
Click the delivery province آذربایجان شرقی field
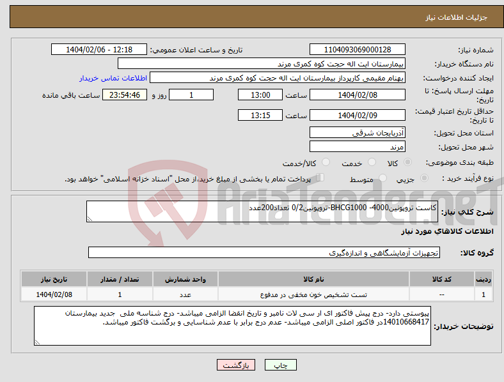(x=358, y=132)
